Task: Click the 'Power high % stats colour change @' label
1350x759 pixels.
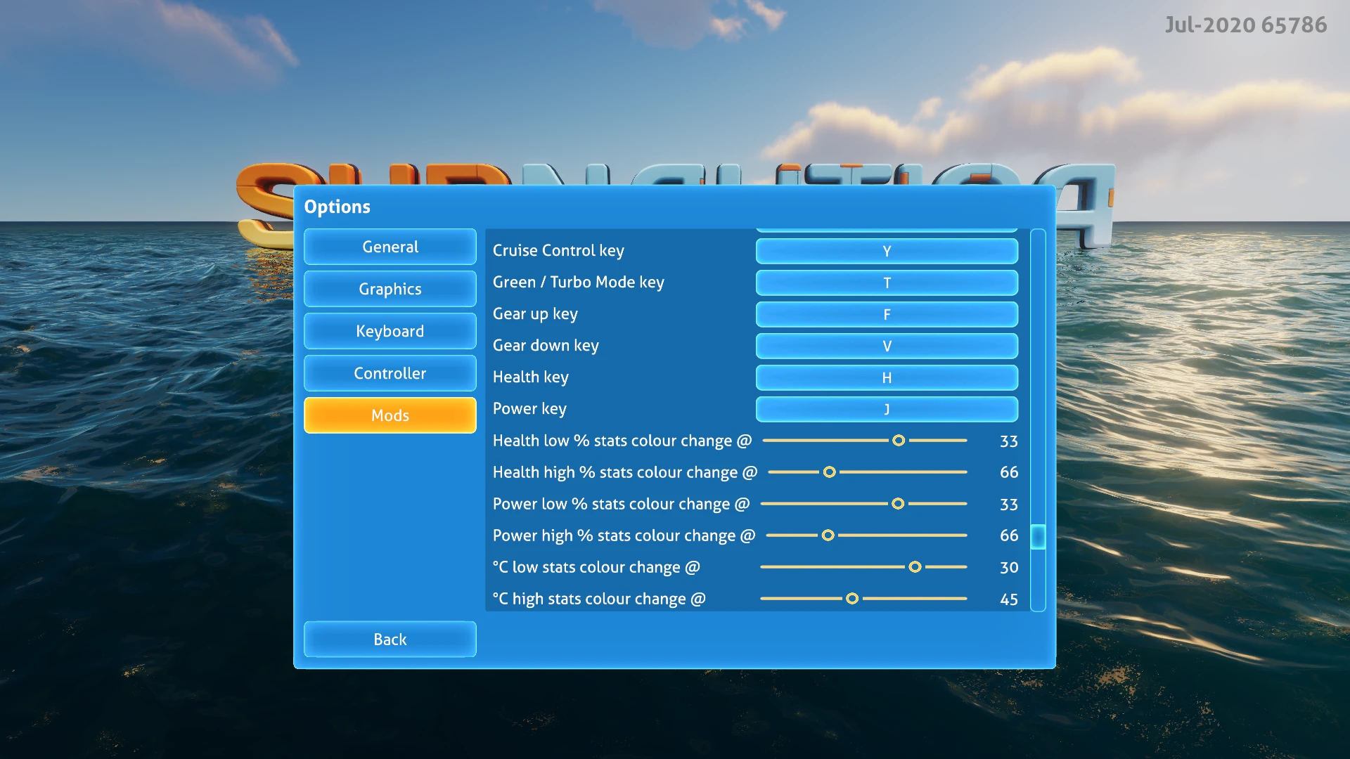Action: 624,536
